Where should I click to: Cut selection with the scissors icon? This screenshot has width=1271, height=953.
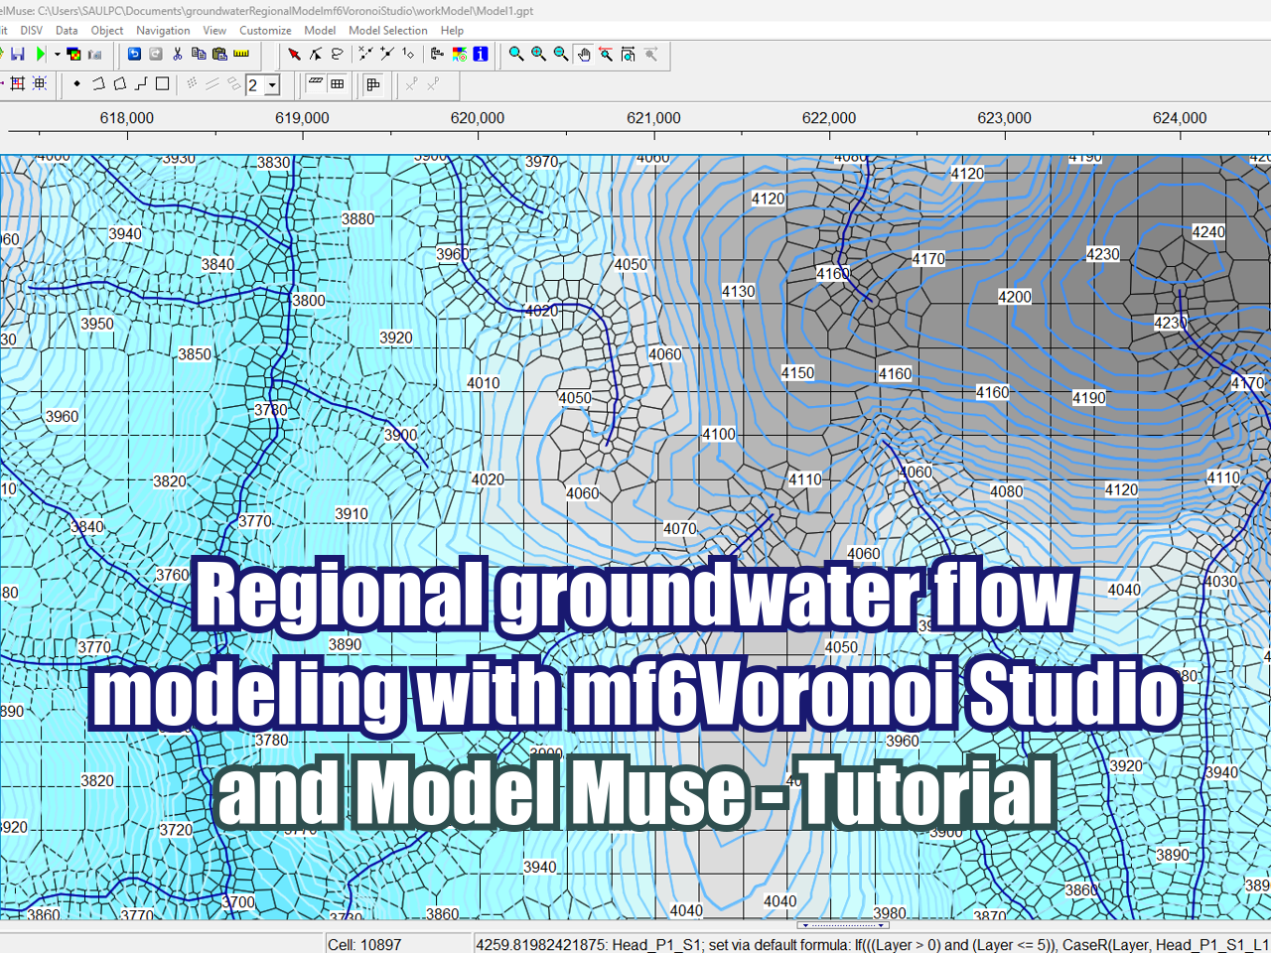point(178,54)
